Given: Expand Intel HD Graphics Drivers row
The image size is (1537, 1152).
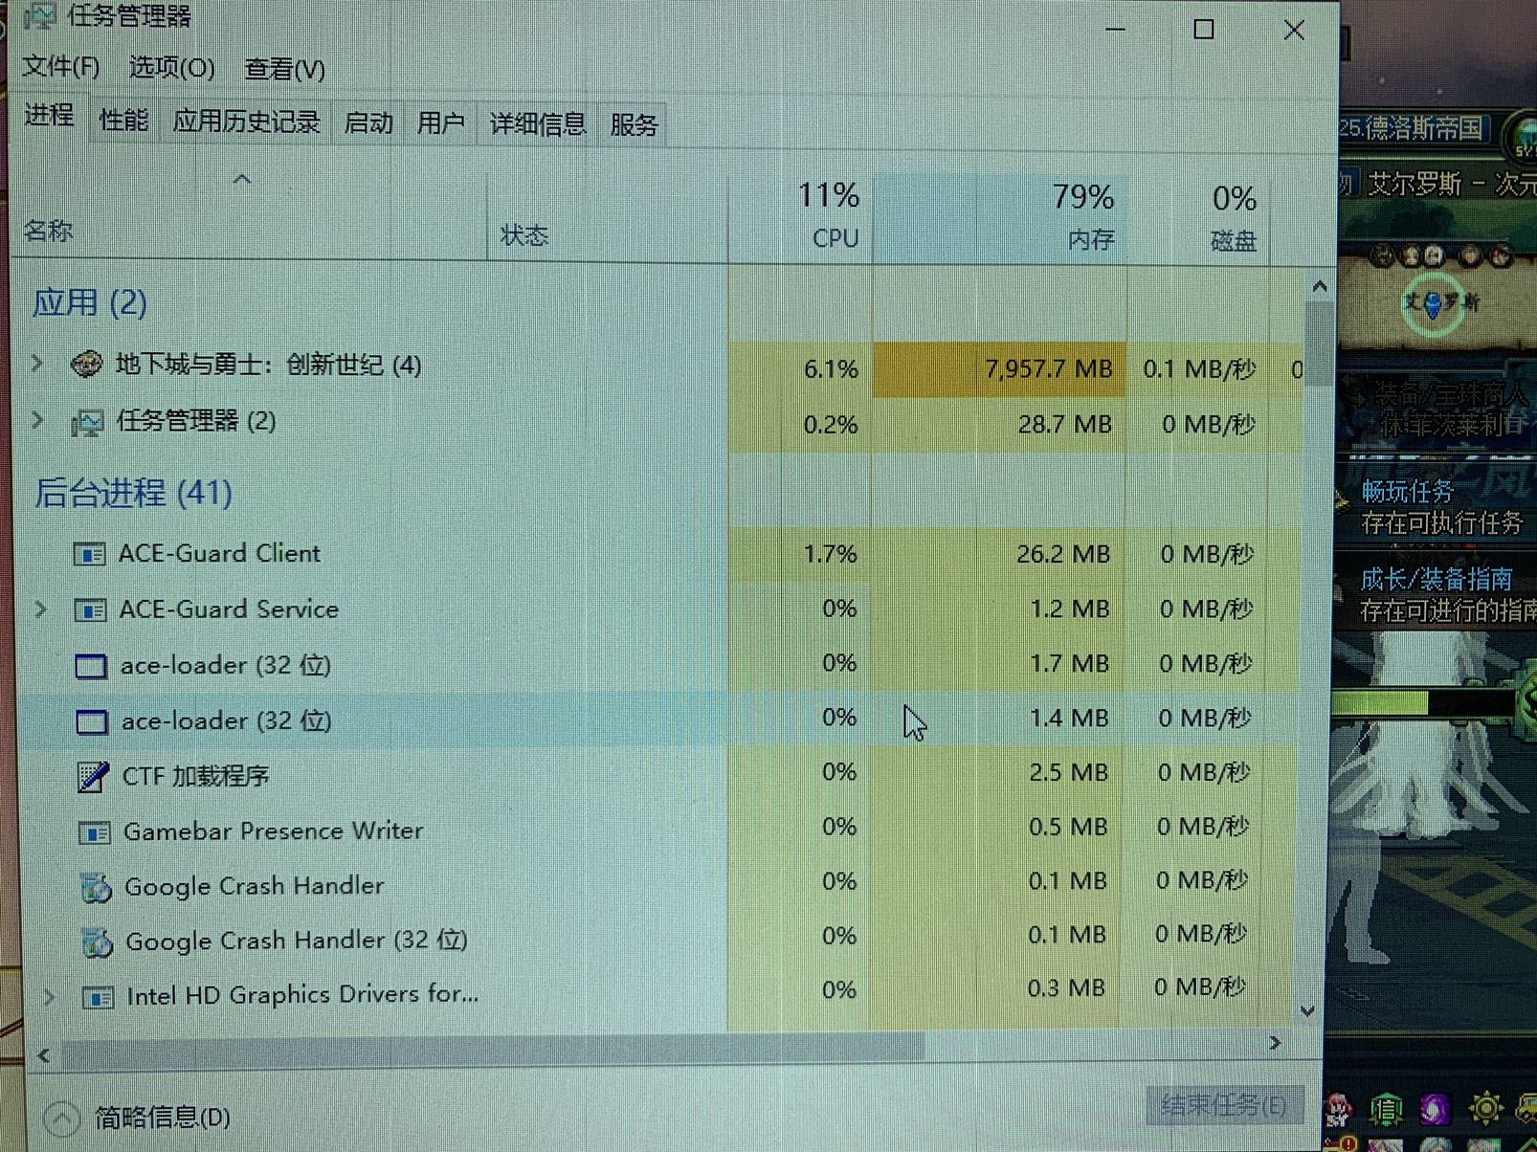Looking at the screenshot, I should 49,996.
